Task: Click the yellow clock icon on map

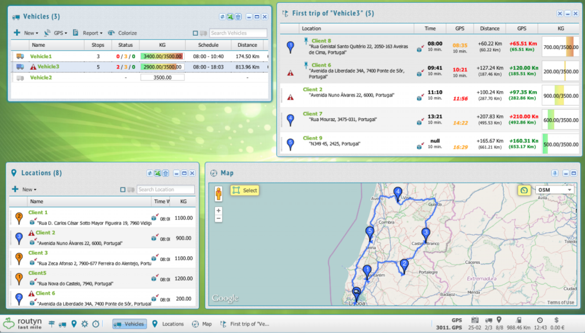Action: point(523,190)
